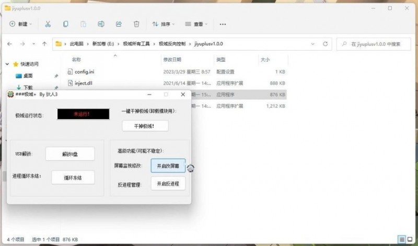The height and width of the screenshot is (246, 418).
Task: Click the 干掉极域! button
Action: [x=145, y=126]
